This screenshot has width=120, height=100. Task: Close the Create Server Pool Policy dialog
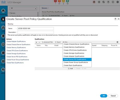click(118, 19)
